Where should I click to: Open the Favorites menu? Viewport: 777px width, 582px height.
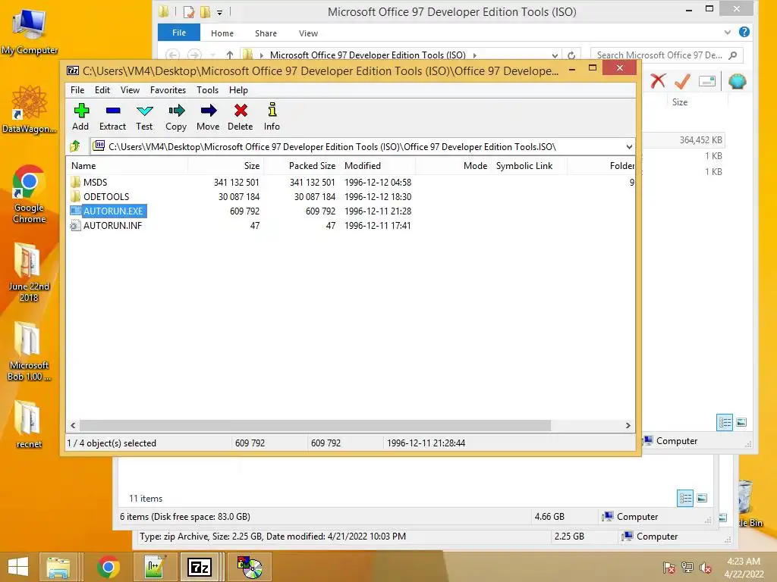tap(168, 90)
